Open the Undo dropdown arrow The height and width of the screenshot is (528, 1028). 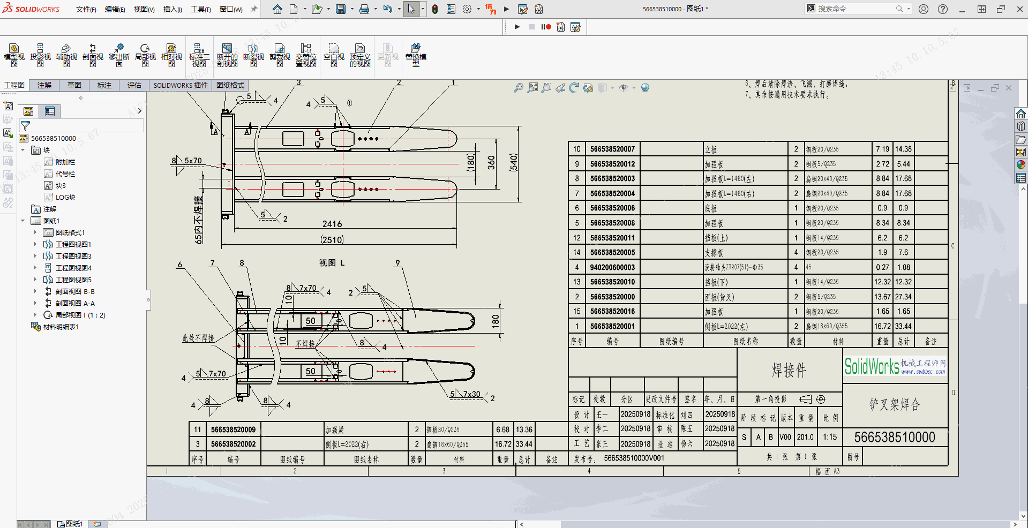[399, 9]
